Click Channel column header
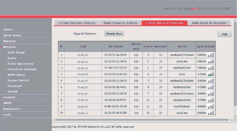The width and height of the screenshot is (237, 131). (x=148, y=47)
